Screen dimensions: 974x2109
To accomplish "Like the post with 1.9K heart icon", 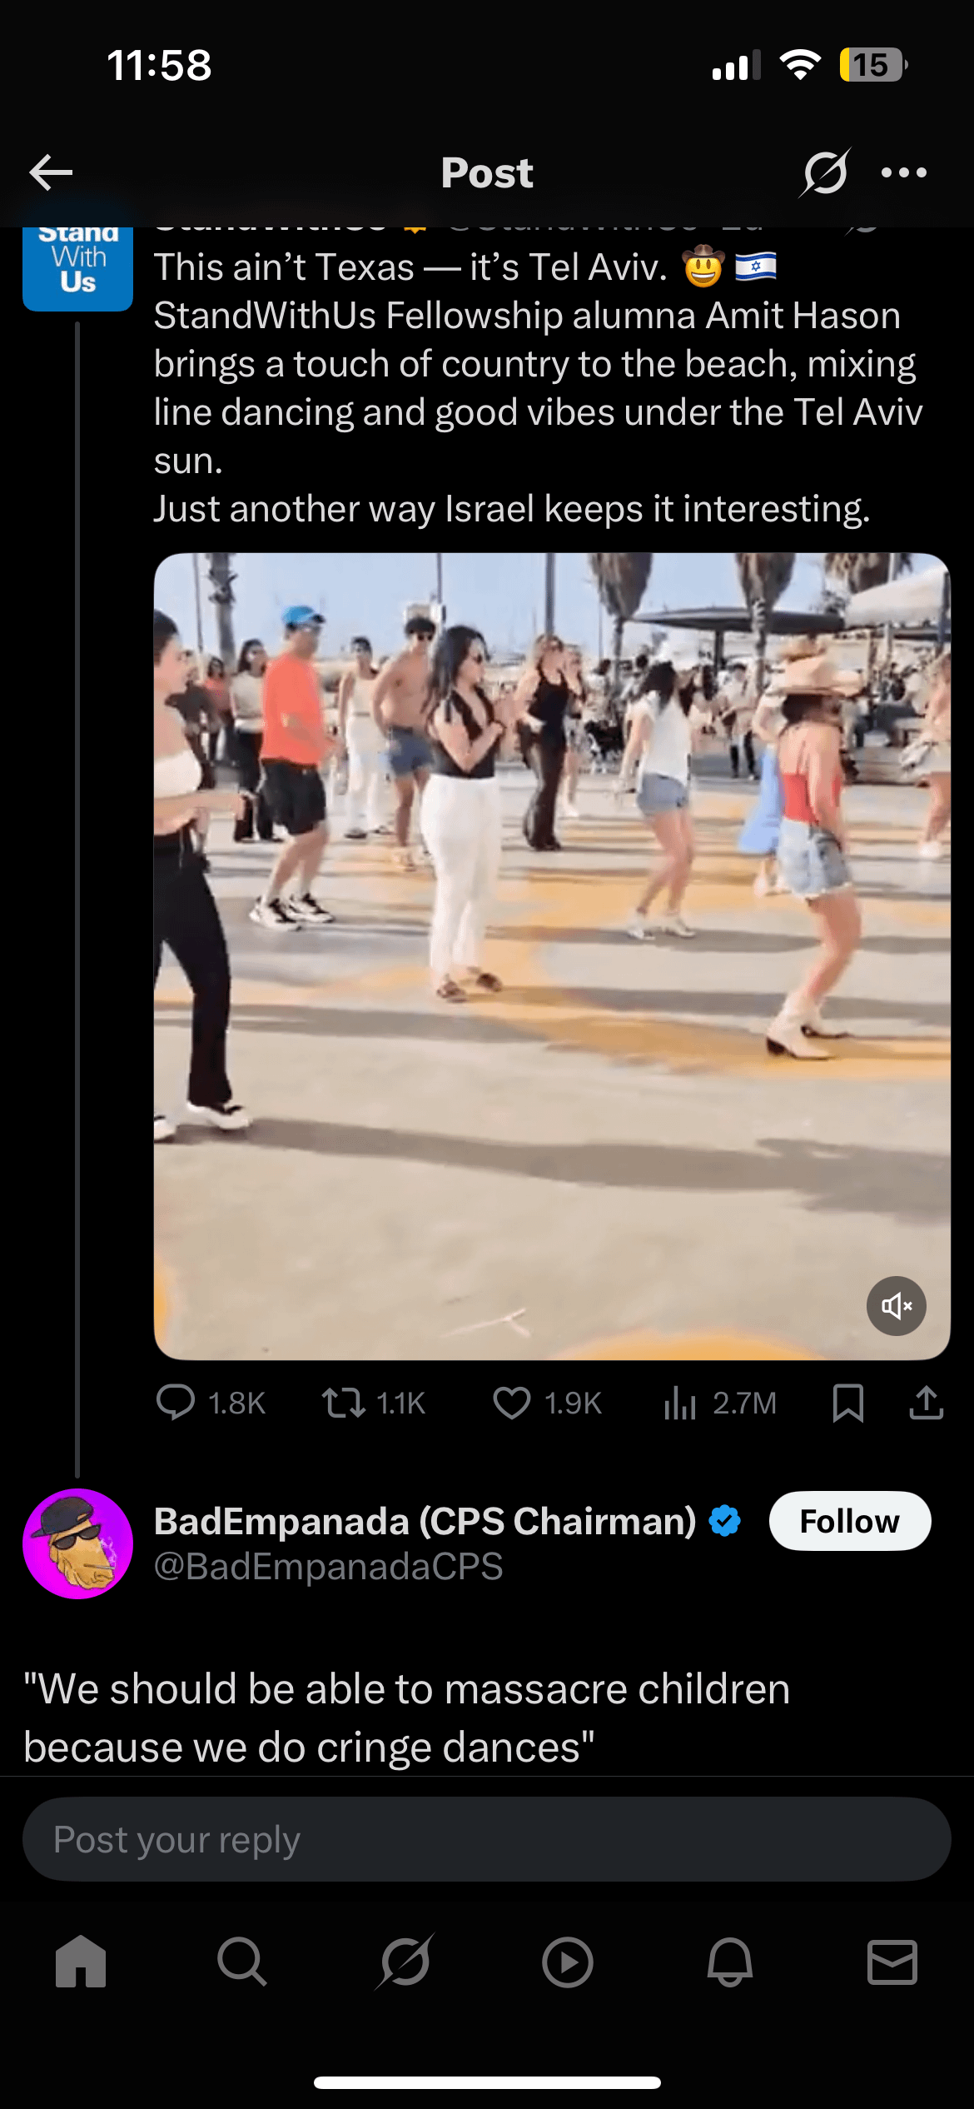I will (512, 1403).
